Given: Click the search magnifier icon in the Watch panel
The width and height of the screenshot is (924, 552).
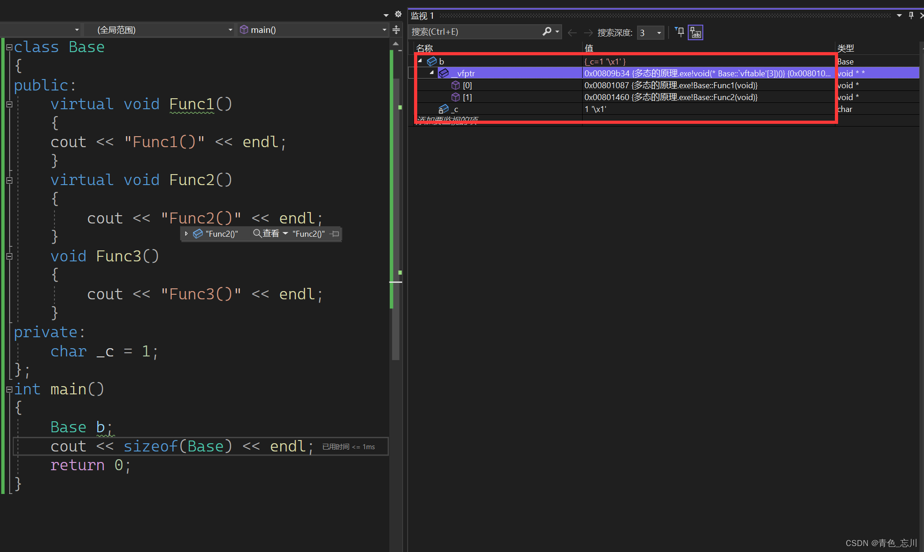Looking at the screenshot, I should (x=547, y=32).
